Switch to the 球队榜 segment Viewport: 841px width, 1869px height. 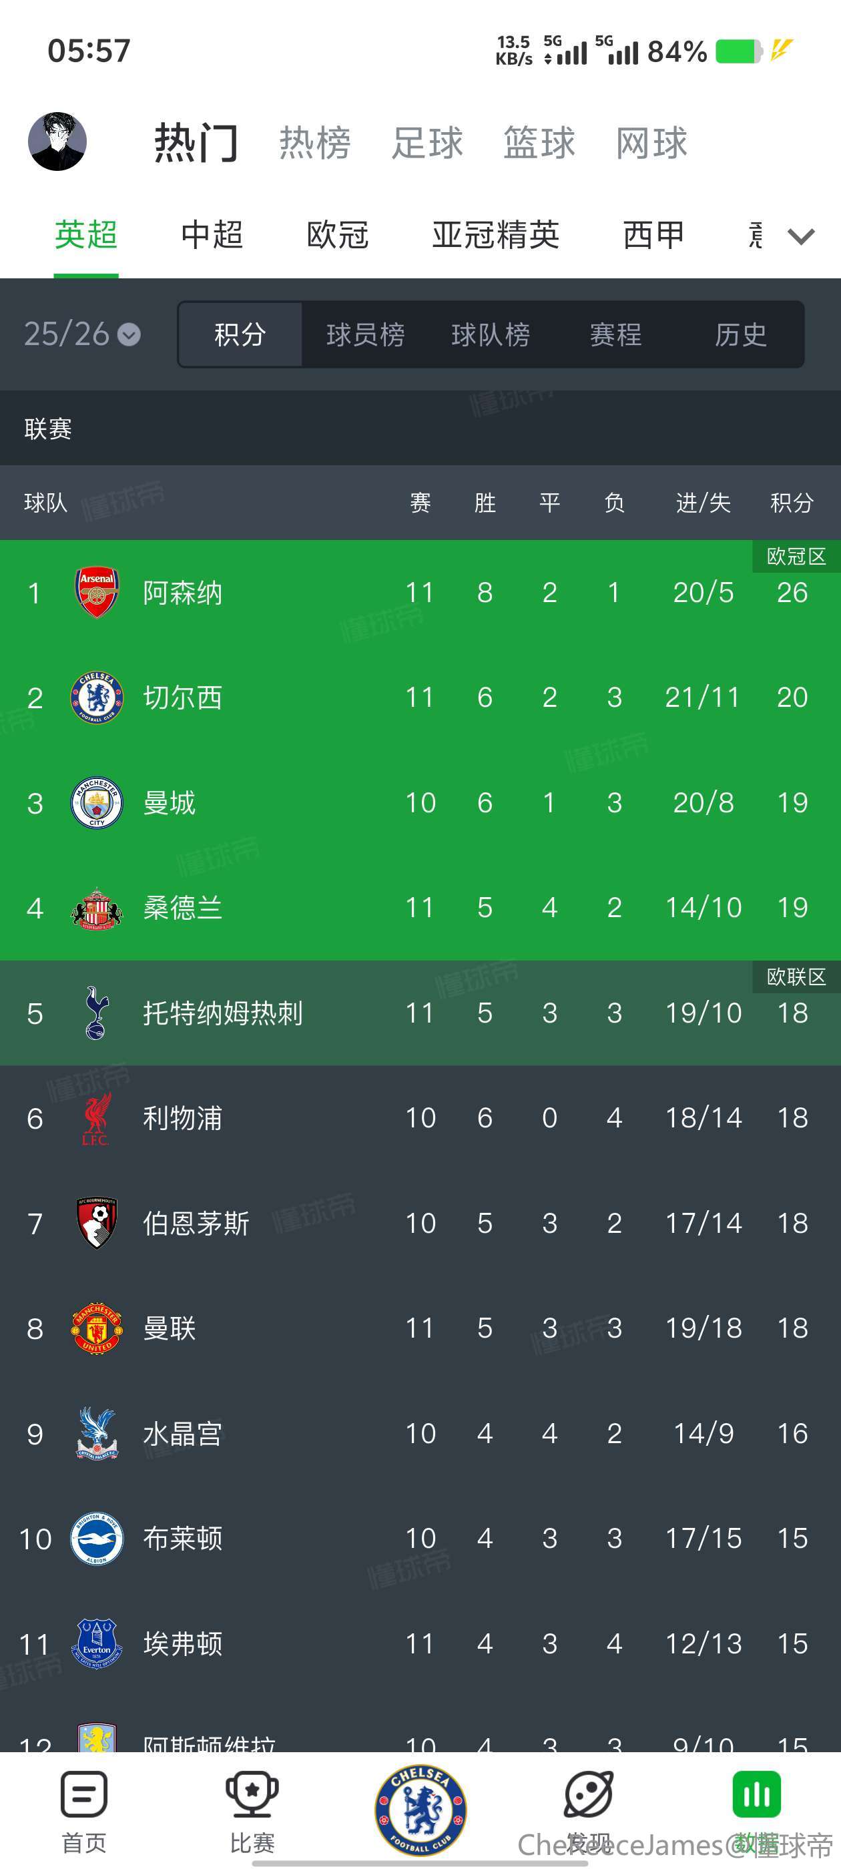(x=491, y=334)
